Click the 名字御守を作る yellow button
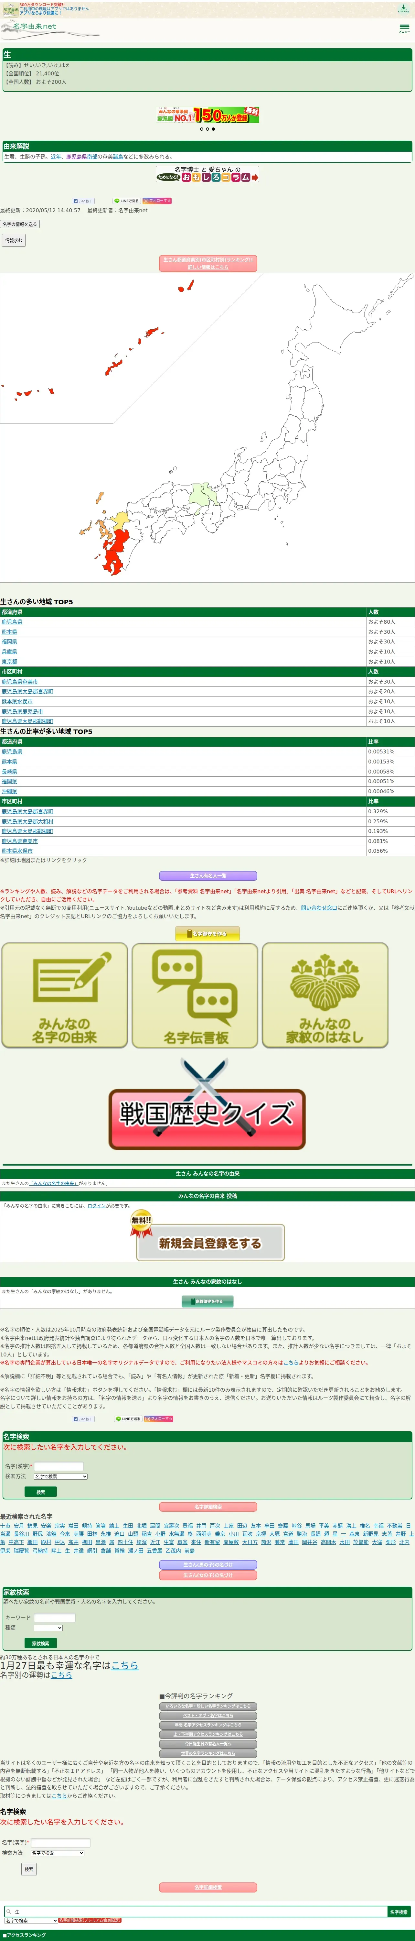 pyautogui.click(x=207, y=934)
